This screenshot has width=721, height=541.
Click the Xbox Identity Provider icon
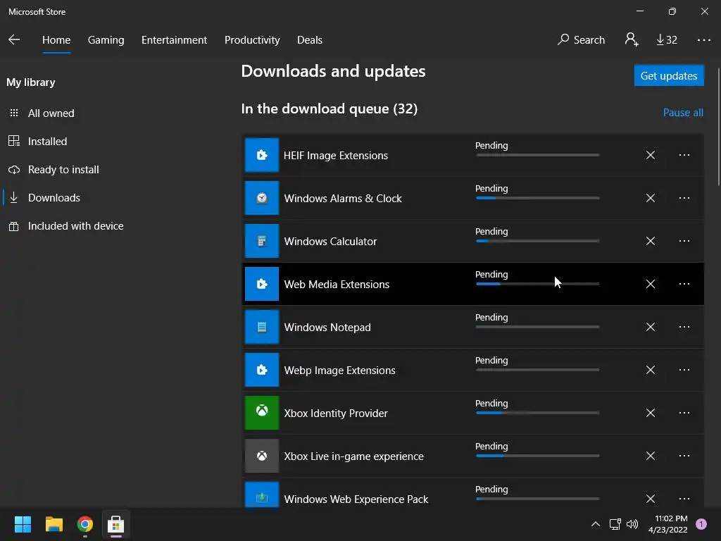coord(262,413)
